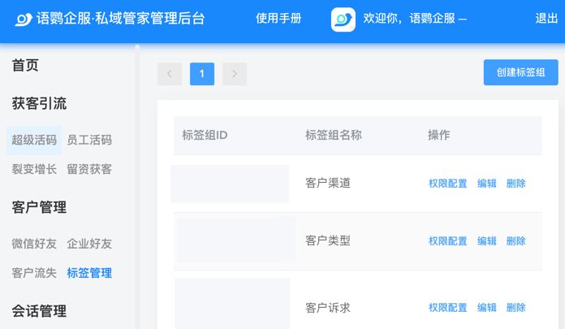Screen dimensions: 565x329
Task: Go to 客户流失 page
Action: click(34, 273)
